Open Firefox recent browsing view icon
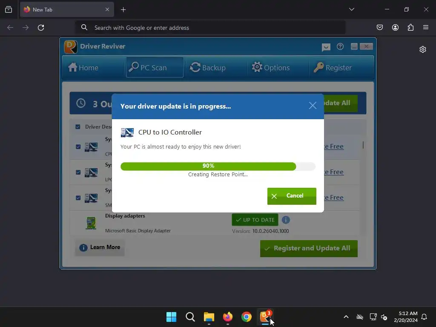This screenshot has height=327, width=436. [9, 9]
